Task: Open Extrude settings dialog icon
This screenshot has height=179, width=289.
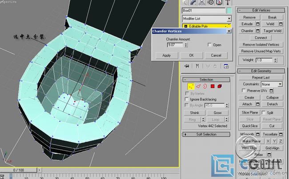Action: coord(258,24)
